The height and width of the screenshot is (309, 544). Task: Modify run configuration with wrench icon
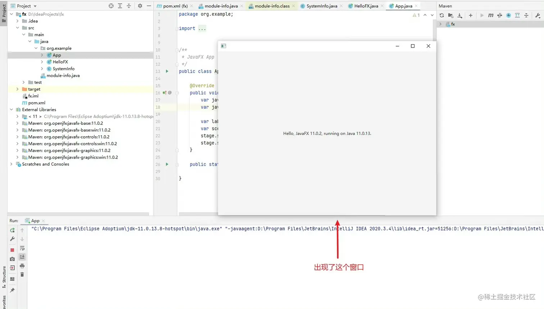(12, 239)
